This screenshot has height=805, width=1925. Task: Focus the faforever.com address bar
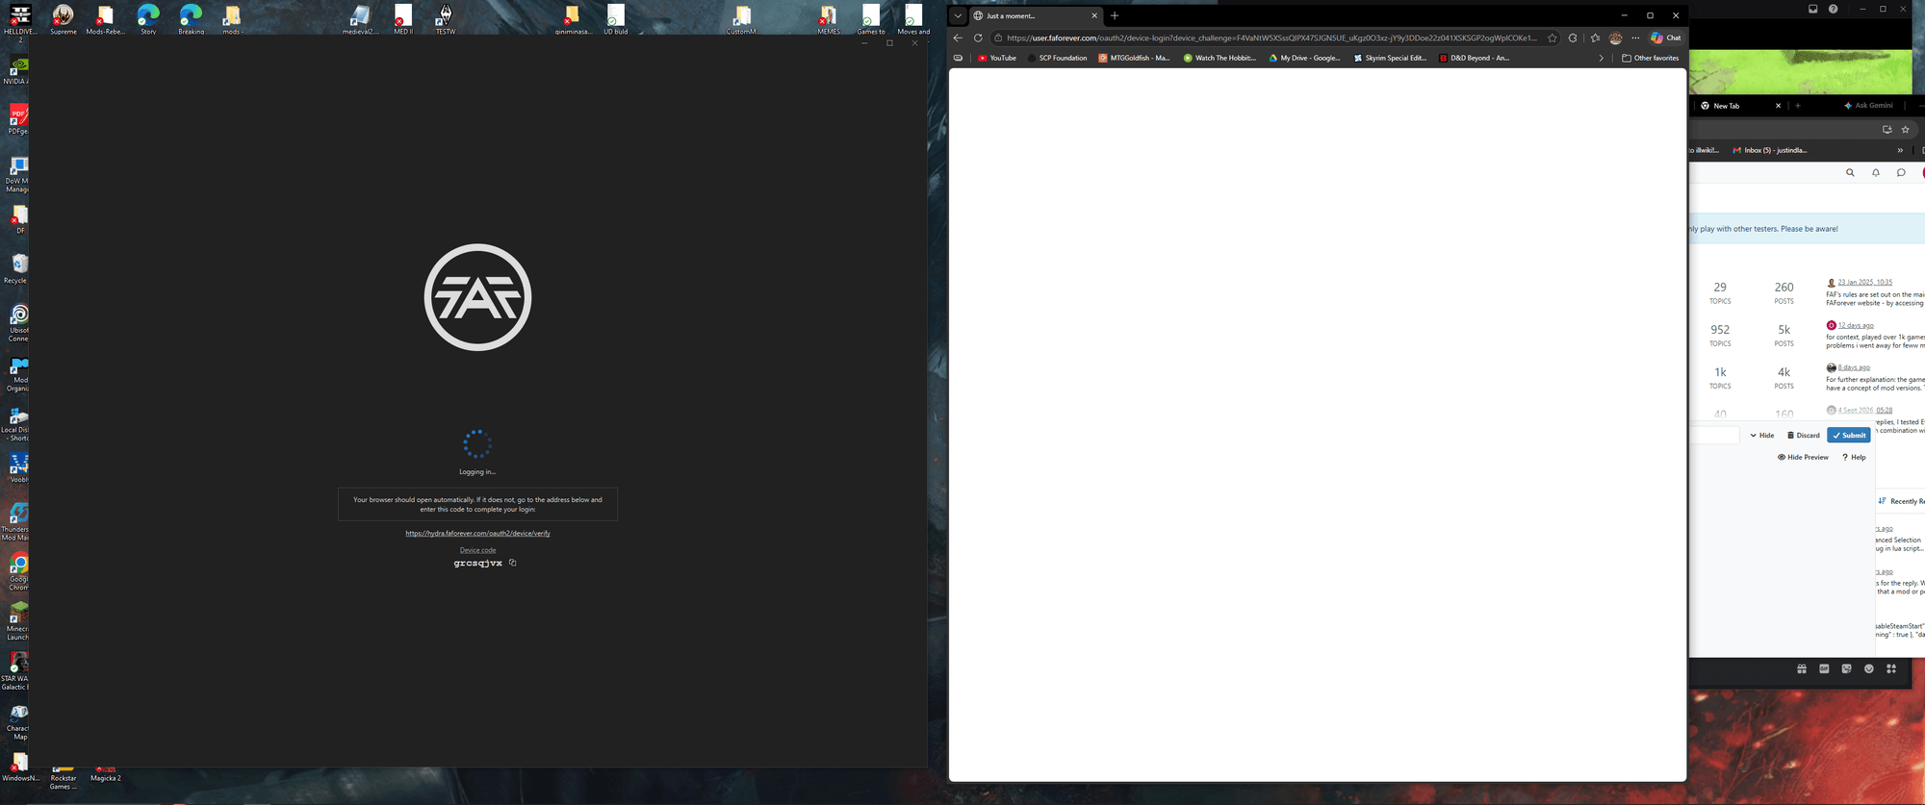[x=1270, y=38]
